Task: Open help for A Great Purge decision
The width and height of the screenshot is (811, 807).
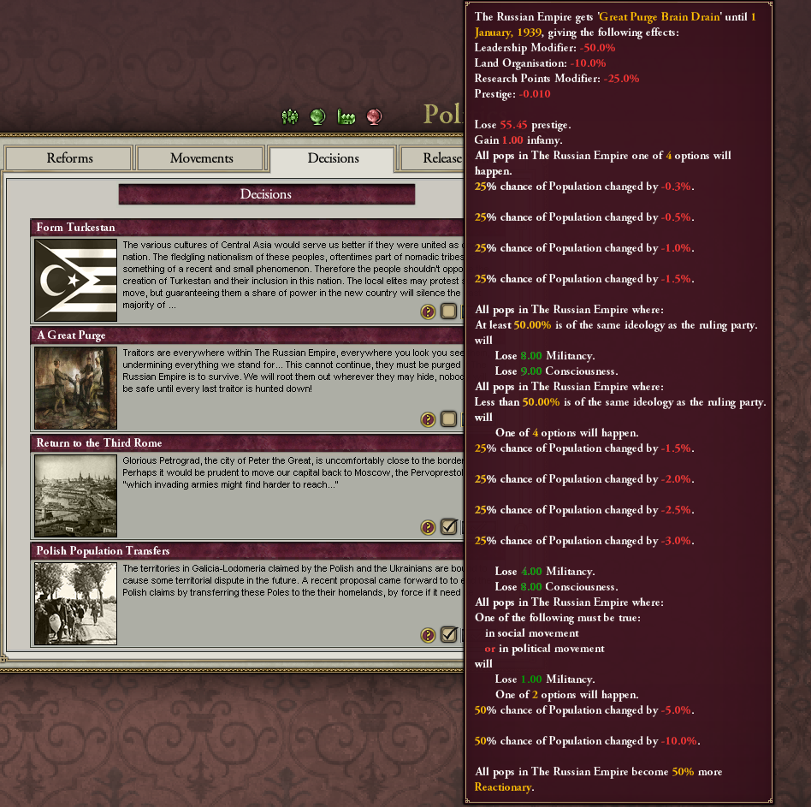Action: (428, 419)
